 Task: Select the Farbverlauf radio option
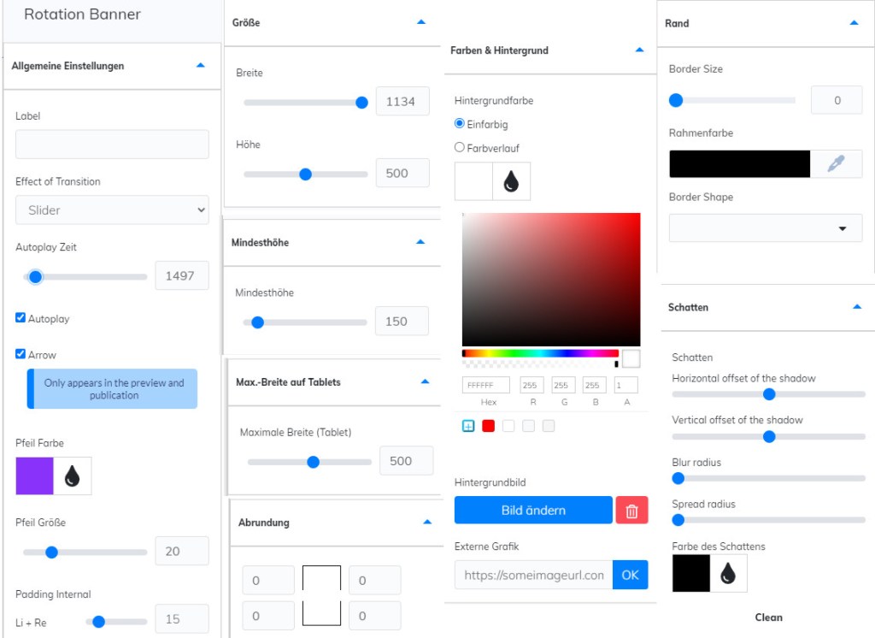pos(460,148)
